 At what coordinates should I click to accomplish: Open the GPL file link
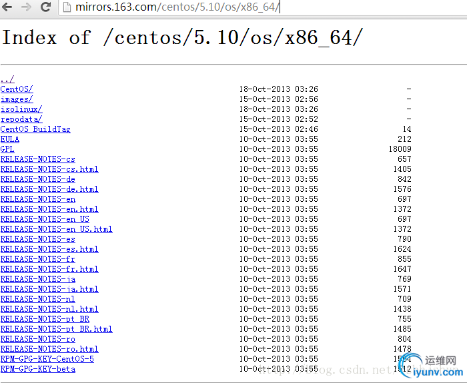(7, 149)
